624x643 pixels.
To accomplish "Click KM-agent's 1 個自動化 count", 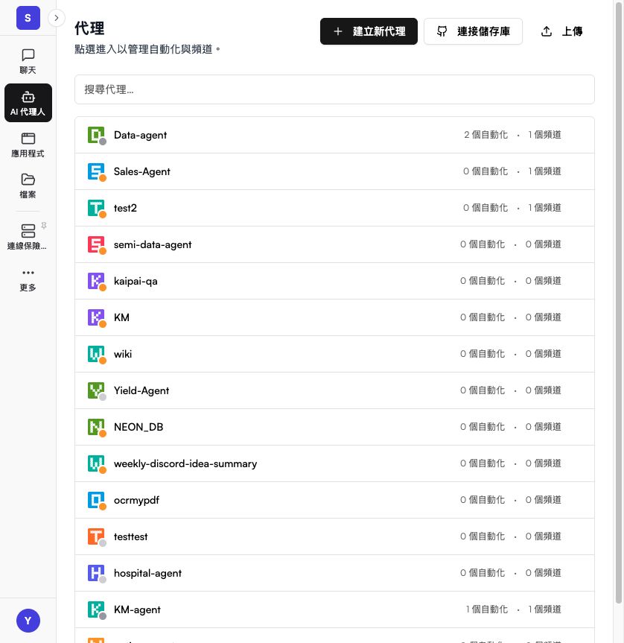I will click(487, 609).
